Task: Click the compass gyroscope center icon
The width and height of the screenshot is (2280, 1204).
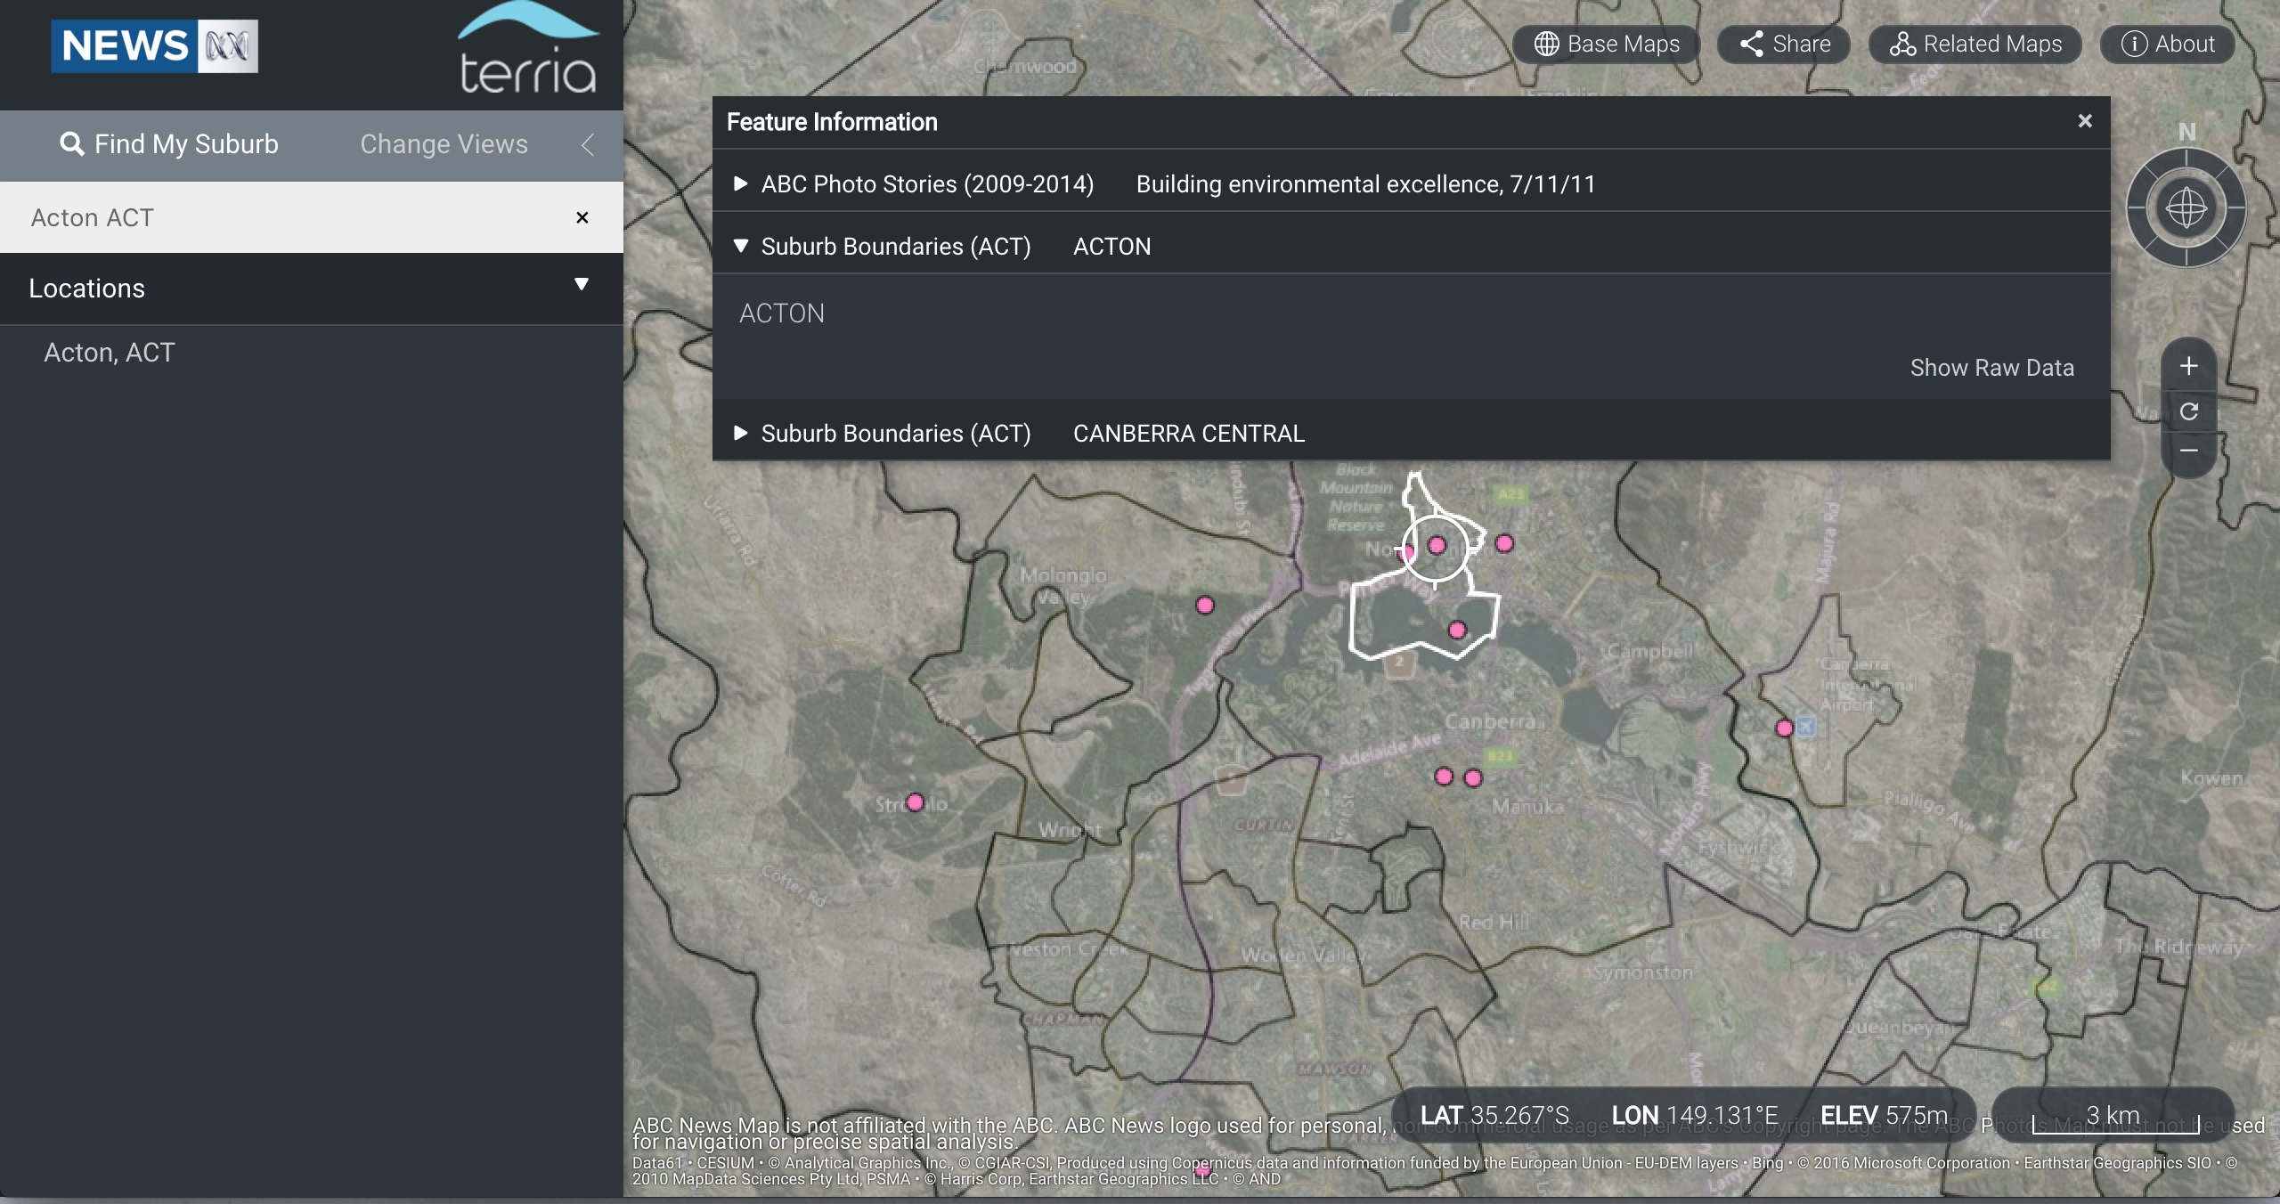Action: click(2186, 209)
